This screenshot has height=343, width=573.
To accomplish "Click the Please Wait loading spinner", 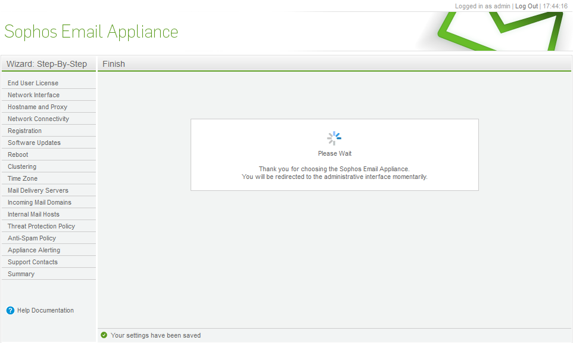I will [334, 138].
